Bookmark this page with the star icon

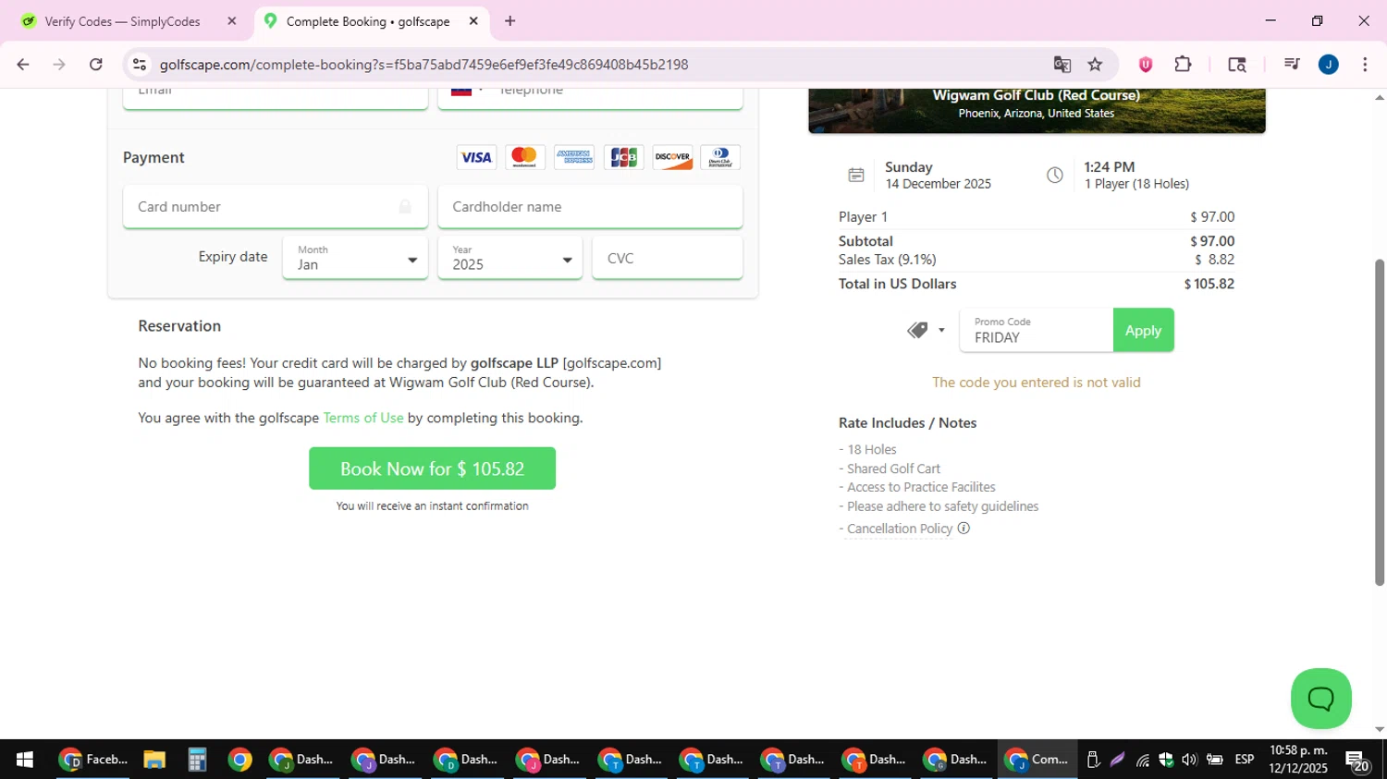click(x=1096, y=65)
